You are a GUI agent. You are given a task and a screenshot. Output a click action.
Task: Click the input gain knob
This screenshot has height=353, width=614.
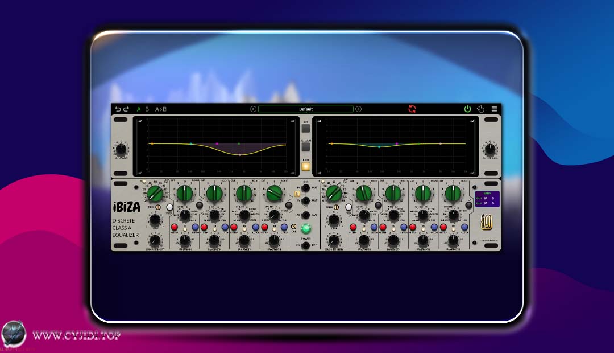coord(121,149)
